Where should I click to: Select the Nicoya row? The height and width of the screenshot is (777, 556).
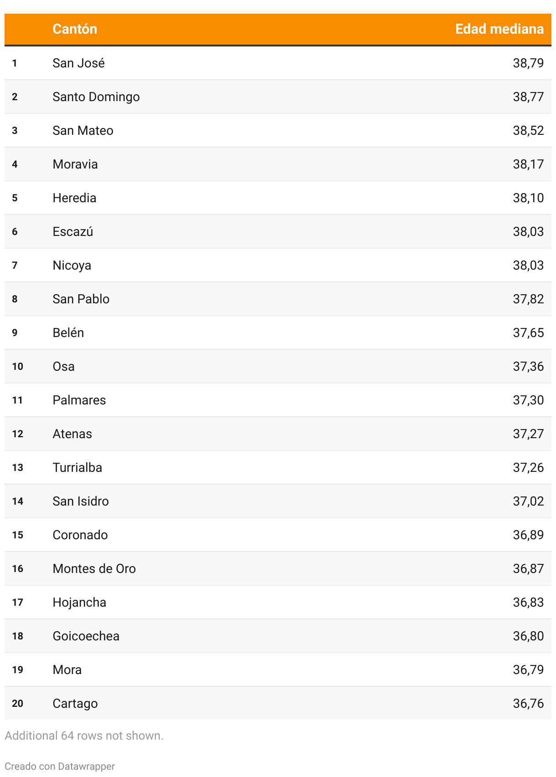click(278, 265)
